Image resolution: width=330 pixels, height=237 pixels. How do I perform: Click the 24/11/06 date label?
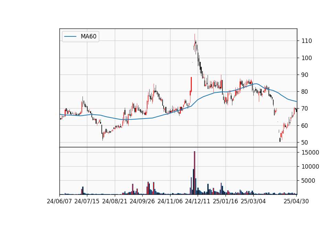pyautogui.click(x=170, y=201)
